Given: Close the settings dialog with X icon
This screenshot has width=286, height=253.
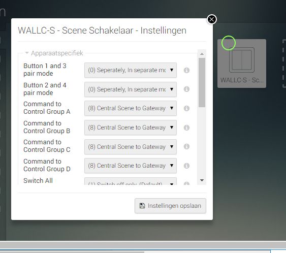Looking at the screenshot, I should click(x=212, y=19).
